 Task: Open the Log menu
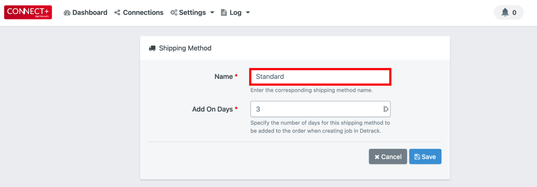[236, 12]
